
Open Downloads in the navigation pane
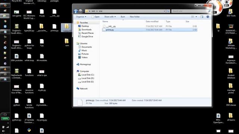(86, 30)
